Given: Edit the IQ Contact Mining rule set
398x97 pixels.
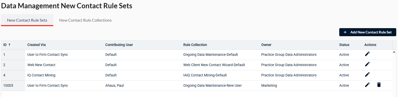Looking at the screenshot, I should click(x=367, y=75).
